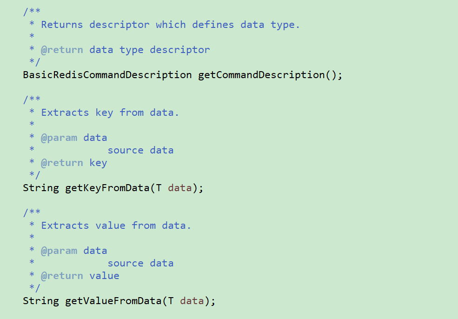Click the getCommandDescription method name
Viewport: 458px width, 319px height.
[x=261, y=75]
